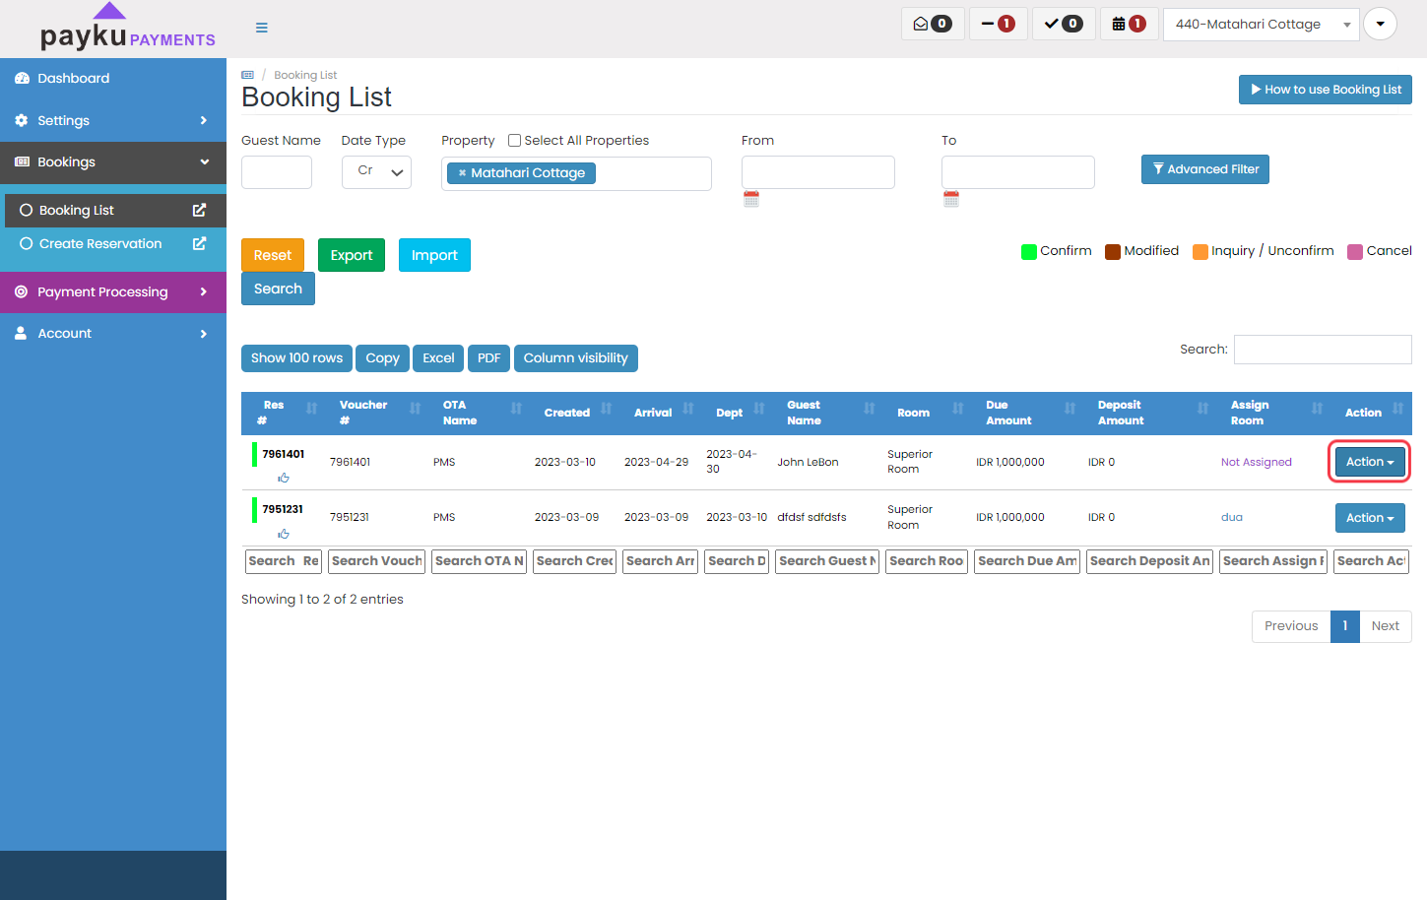Click the green Export button
This screenshot has height=900, width=1427.
coord(352,255)
